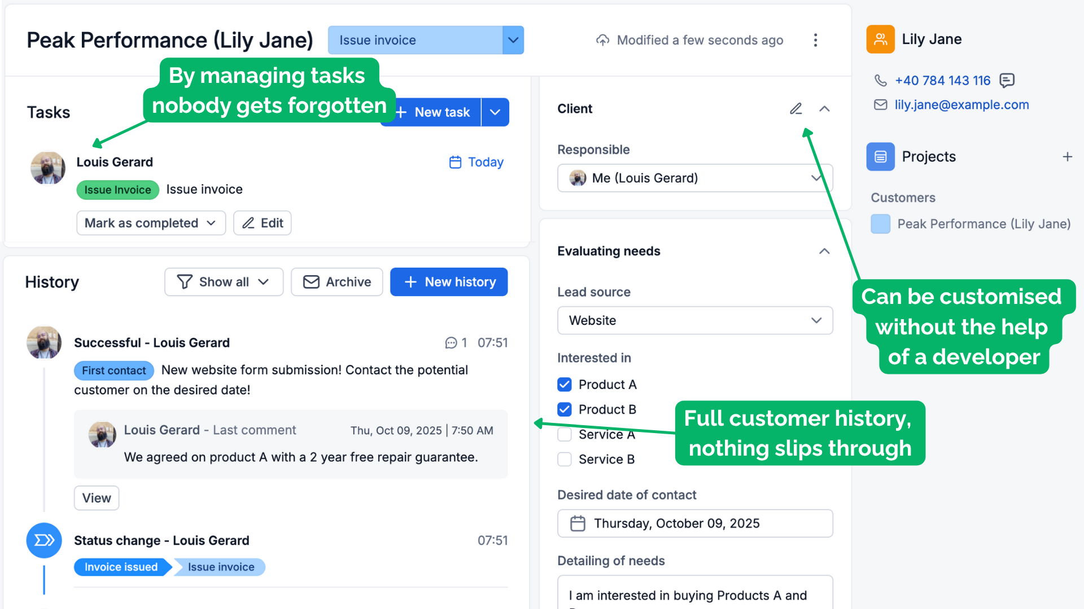The image size is (1084, 609).
Task: Click the View button under the last comment
Action: coord(96,498)
